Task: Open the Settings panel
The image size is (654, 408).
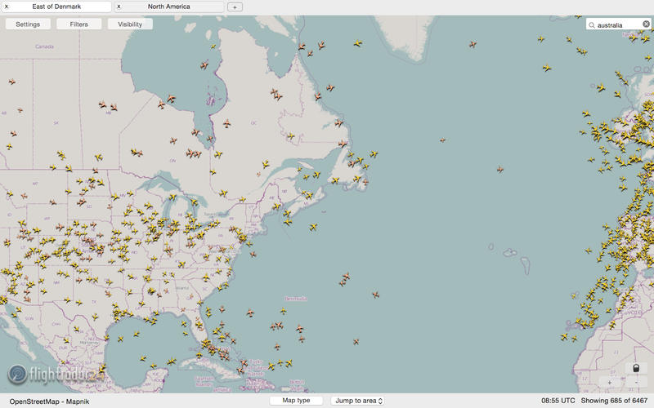Action: (x=28, y=24)
